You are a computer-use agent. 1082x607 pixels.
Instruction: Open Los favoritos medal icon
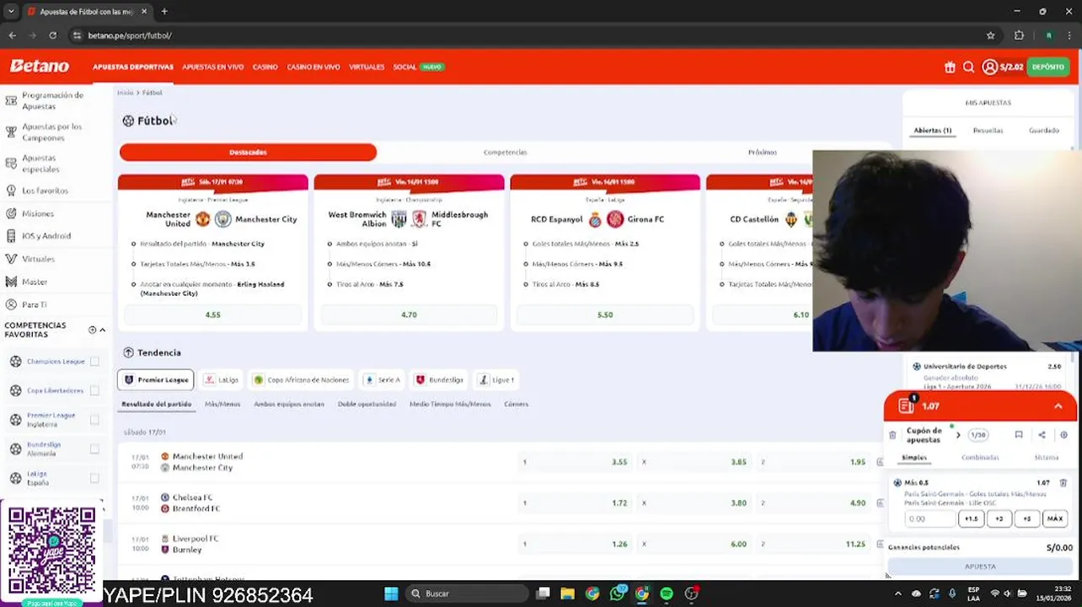tap(11, 191)
